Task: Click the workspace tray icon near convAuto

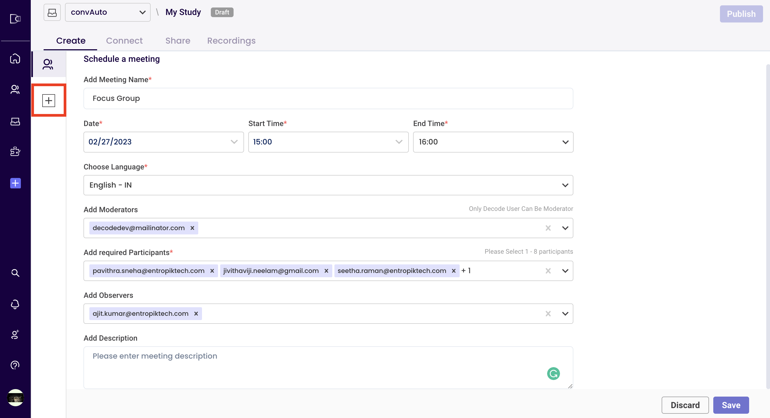Action: pos(52,12)
